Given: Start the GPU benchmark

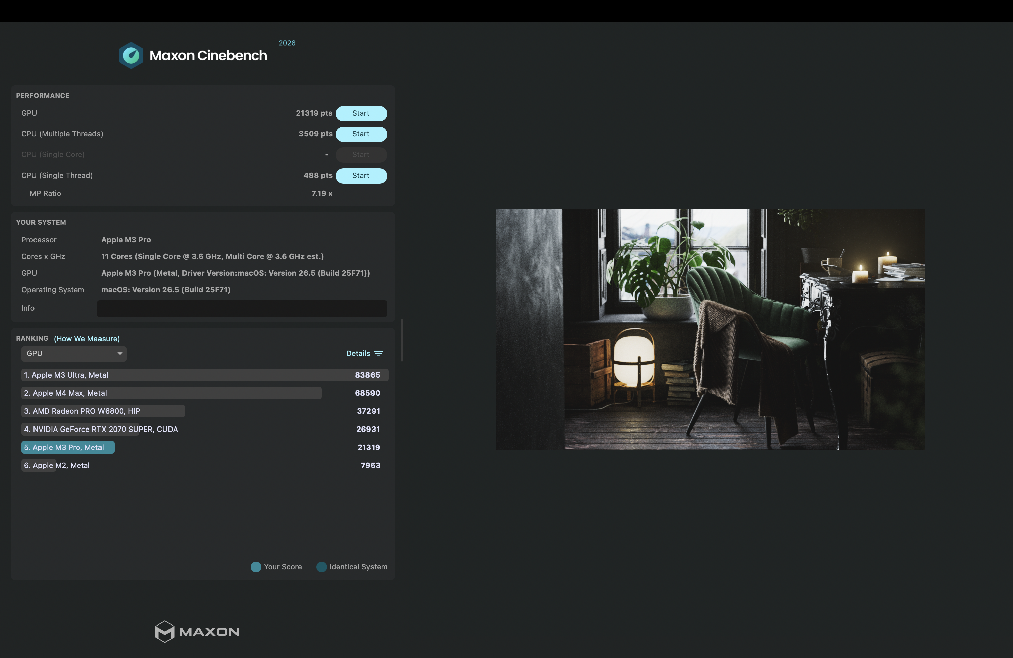Looking at the screenshot, I should [361, 113].
